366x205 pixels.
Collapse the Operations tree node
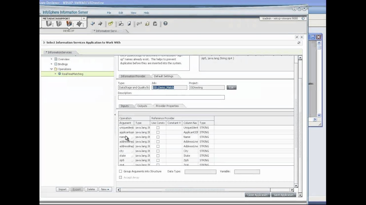51,69
